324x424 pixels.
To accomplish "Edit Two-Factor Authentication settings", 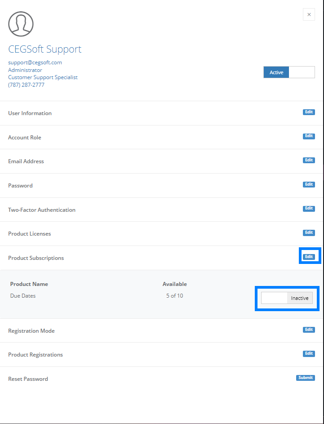I will [309, 209].
